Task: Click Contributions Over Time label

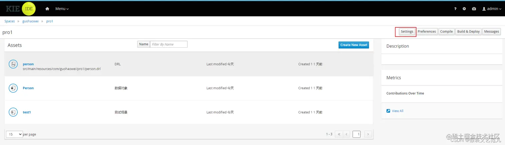Action: tap(405, 93)
